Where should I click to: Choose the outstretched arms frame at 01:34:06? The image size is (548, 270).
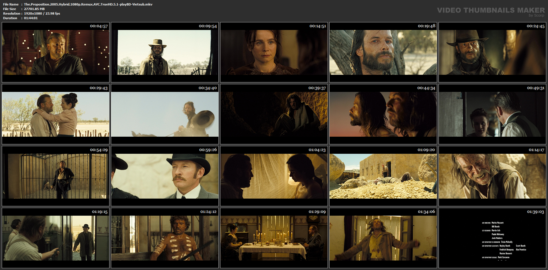point(383,238)
